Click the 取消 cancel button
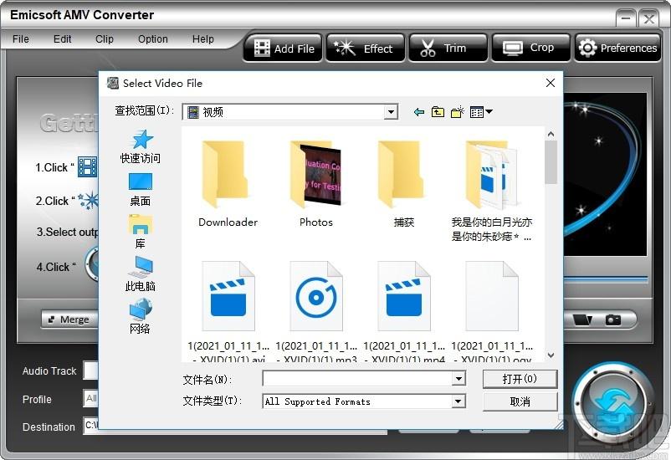This screenshot has height=460, width=671. (x=520, y=401)
